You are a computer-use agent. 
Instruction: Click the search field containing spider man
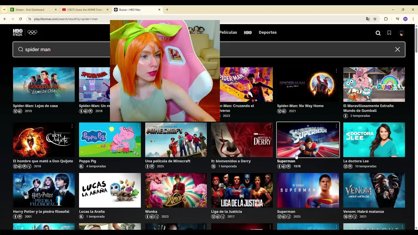coord(209,49)
